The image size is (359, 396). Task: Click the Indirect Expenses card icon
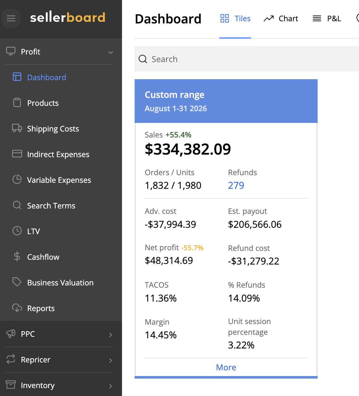[17, 154]
